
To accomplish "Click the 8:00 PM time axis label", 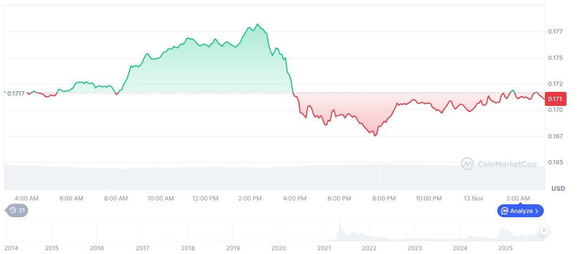I will tap(384, 198).
